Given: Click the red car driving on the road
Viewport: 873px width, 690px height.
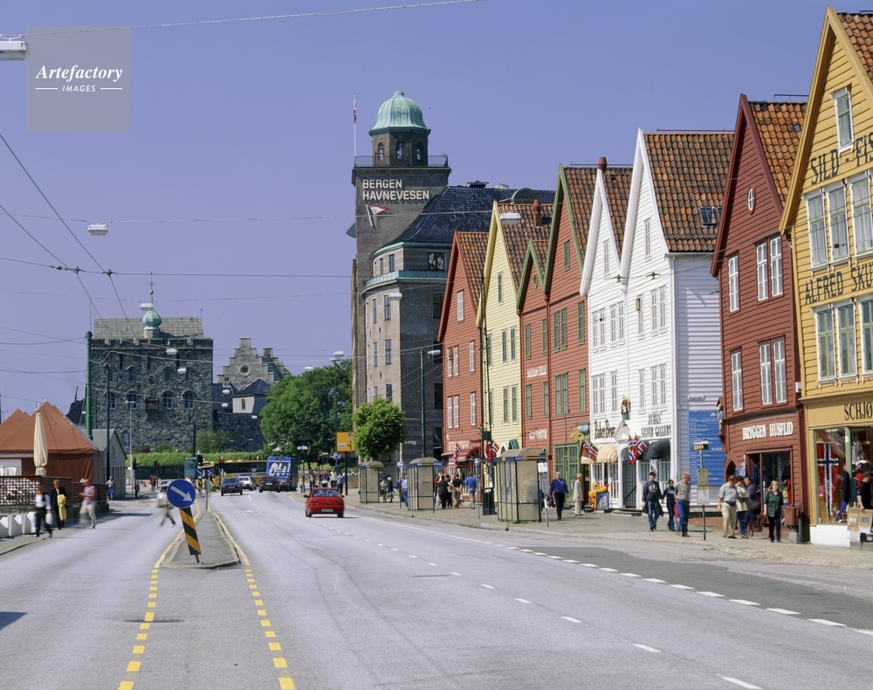Looking at the screenshot, I should click(324, 501).
